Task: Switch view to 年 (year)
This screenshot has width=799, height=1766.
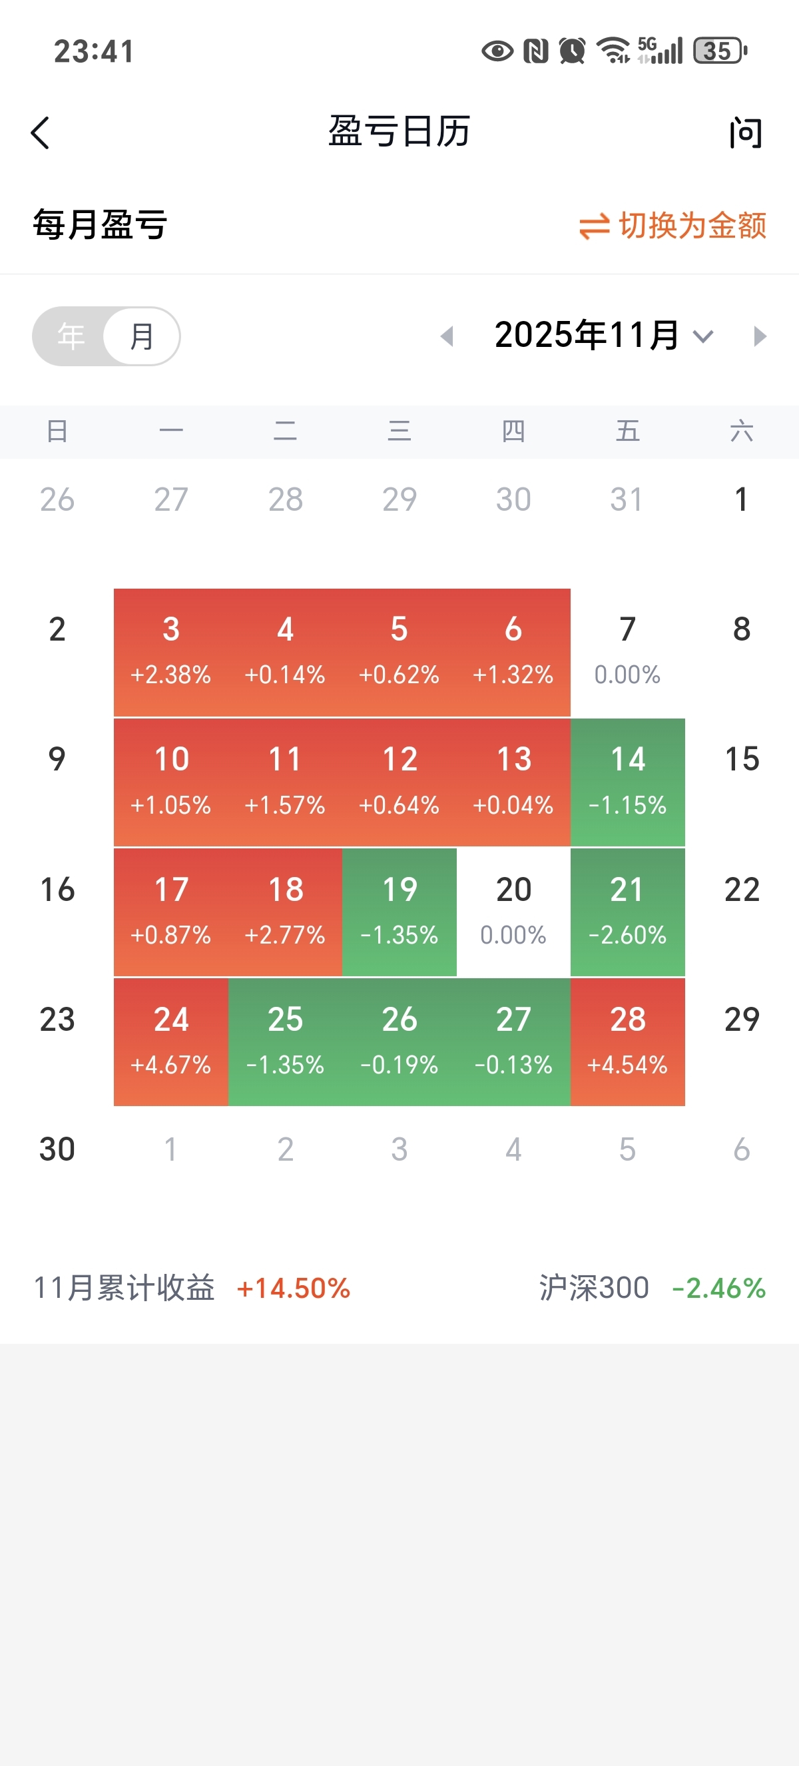Action: click(x=71, y=336)
